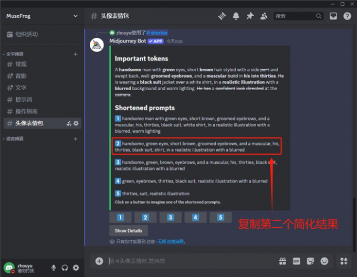This screenshot has width=357, height=277.
Task: Invite members icon on 头像表情包 channel
Action: pos(69,123)
